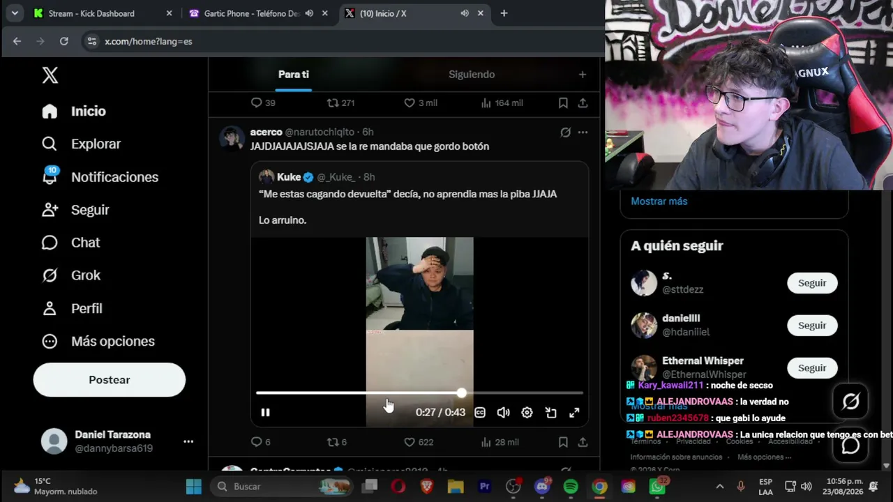Open more options on acerco's post
This screenshot has width=893, height=502.
pos(583,132)
